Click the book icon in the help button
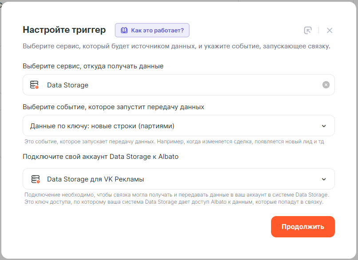 click(124, 30)
